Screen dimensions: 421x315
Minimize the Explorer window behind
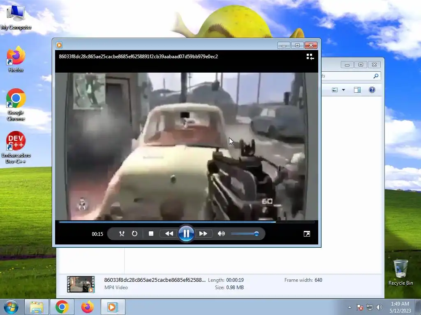347,64
